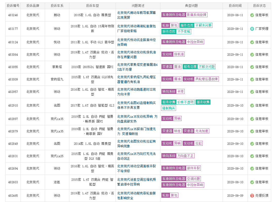Click green check icon in row 483055
276x202 pixels.
coord(252,67)
